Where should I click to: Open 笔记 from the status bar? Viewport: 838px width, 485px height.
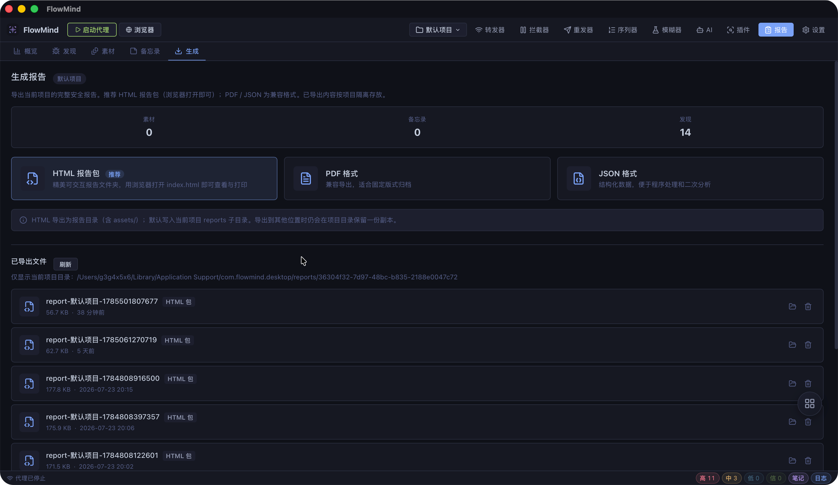(x=798, y=478)
